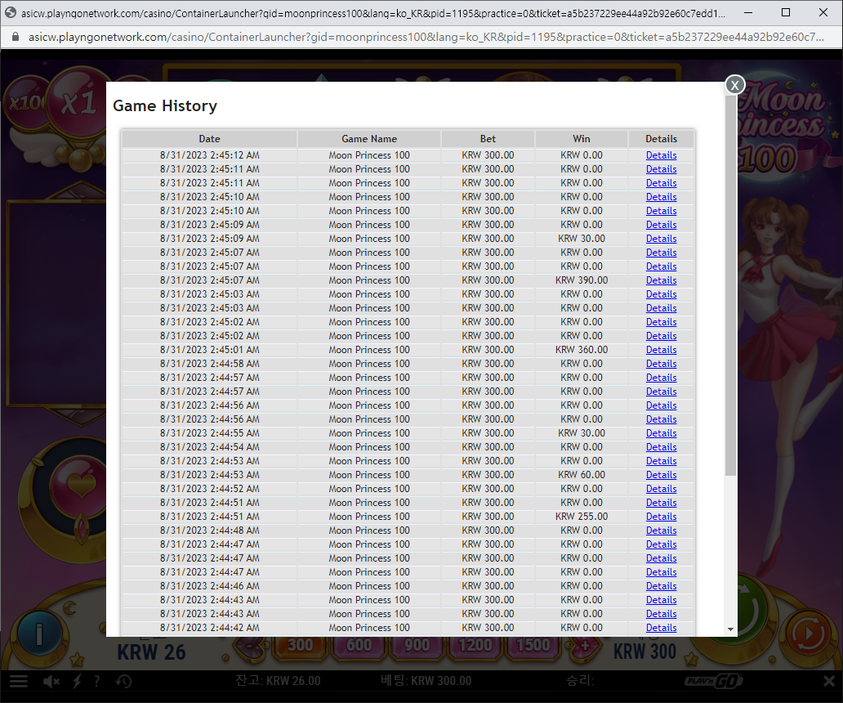
Task: Select the 600 bet amount
Action: tap(359, 644)
